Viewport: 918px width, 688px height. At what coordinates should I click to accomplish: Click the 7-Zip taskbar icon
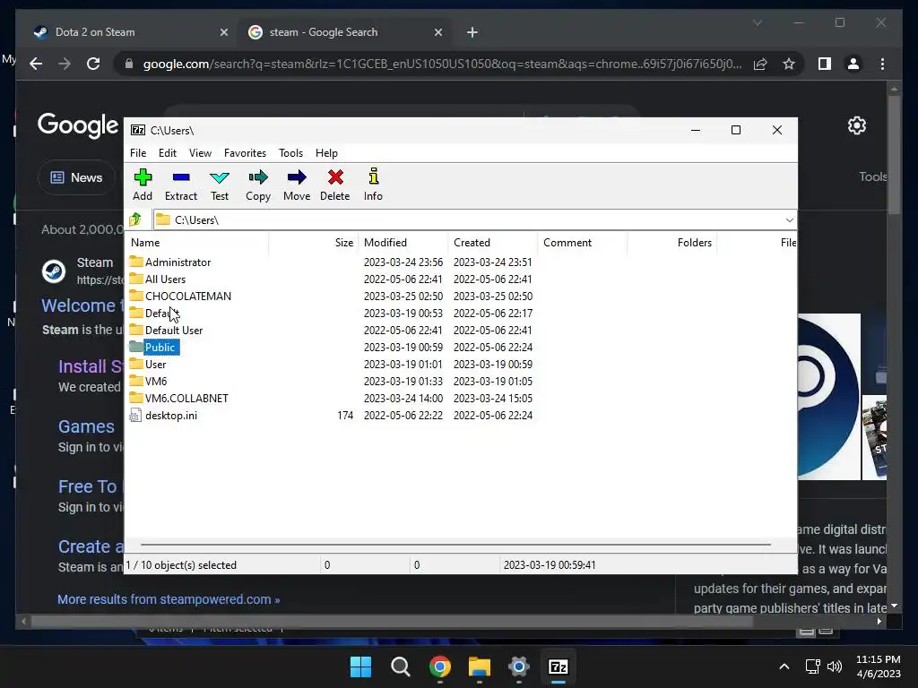click(x=559, y=666)
